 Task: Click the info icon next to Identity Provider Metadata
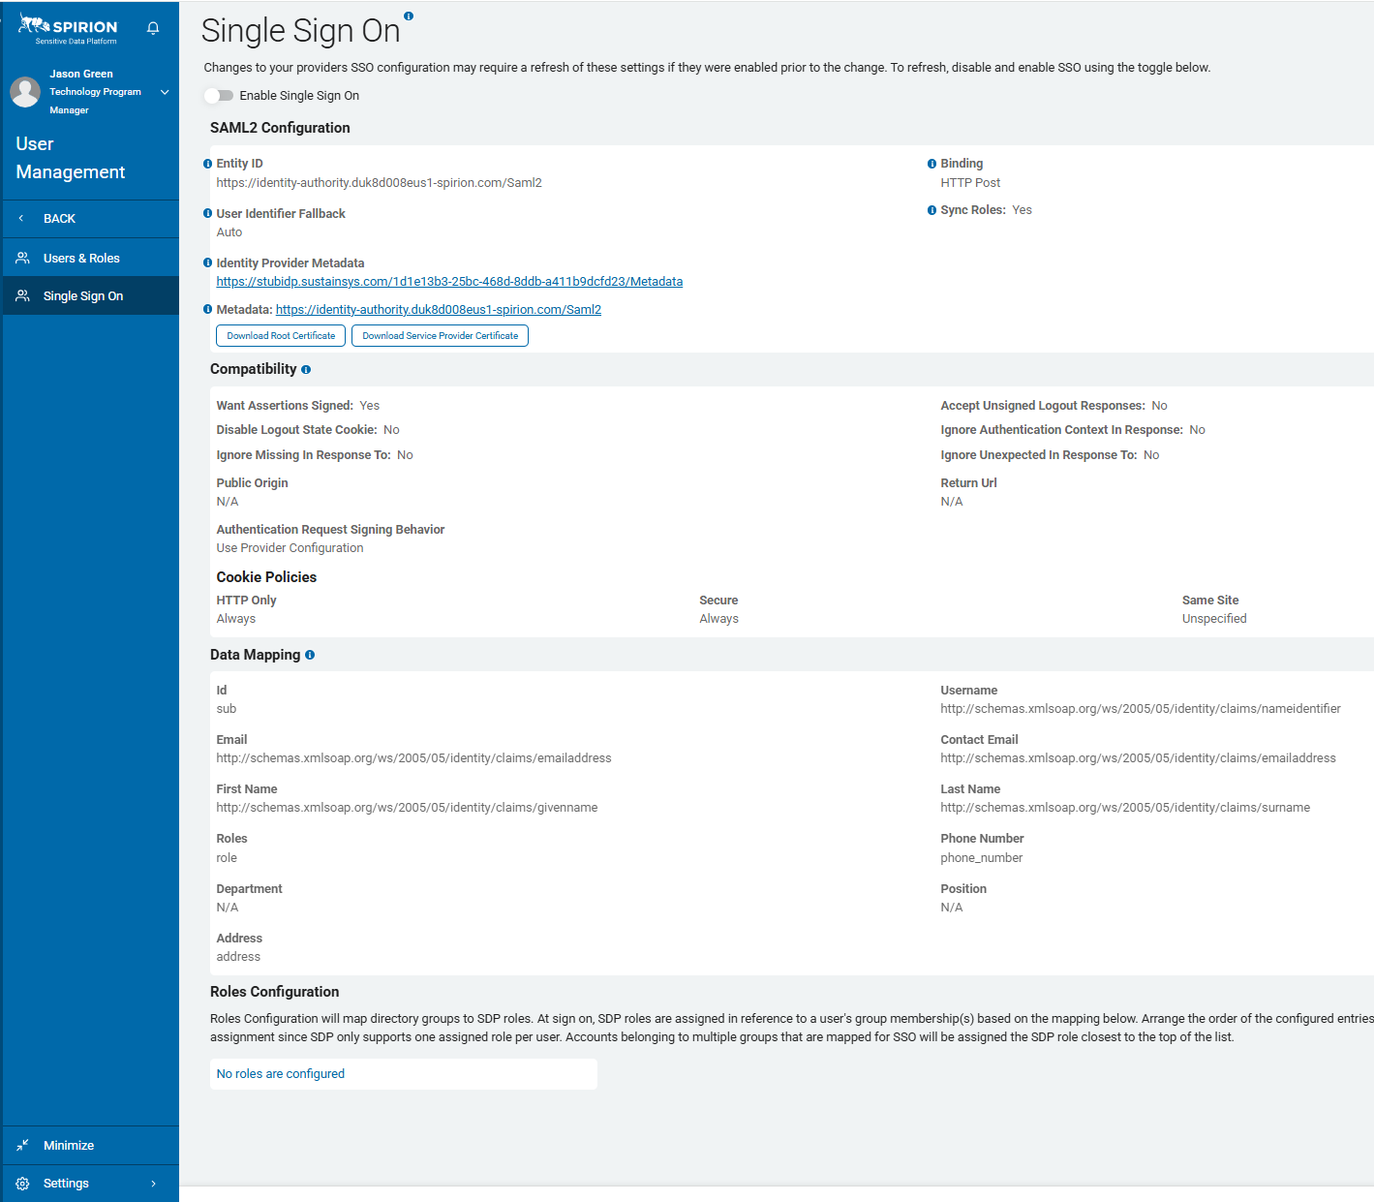coord(207,262)
